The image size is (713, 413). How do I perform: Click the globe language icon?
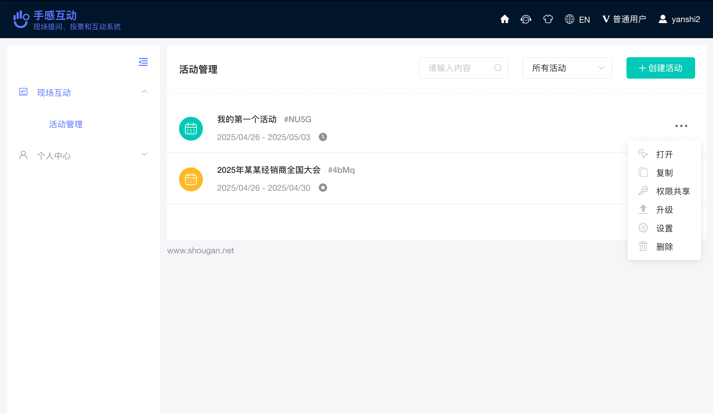pyautogui.click(x=570, y=19)
